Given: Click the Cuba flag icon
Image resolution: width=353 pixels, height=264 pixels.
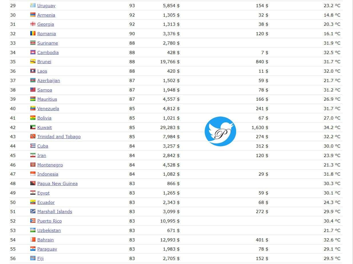Looking at the screenshot, I should tap(33, 146).
